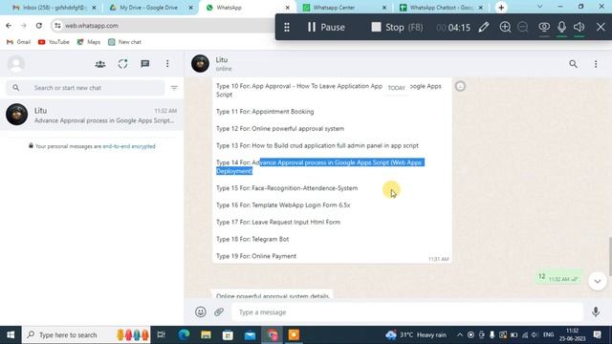Search messages in Litu conversation
612x344 pixels.
coord(573,64)
